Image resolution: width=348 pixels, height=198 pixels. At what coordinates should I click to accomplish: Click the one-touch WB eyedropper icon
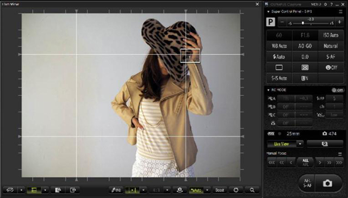tap(116, 190)
